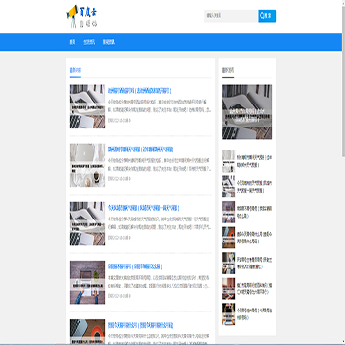The image size is (345, 345).
Task: Select the blue underlined latest-content tab heading
Action: pyautogui.click(x=76, y=71)
